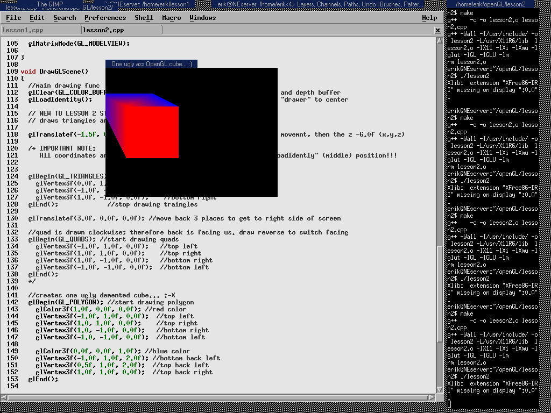Click the horizontal scrollbar left arrow
The image size is (551, 413).
click(x=4, y=398)
